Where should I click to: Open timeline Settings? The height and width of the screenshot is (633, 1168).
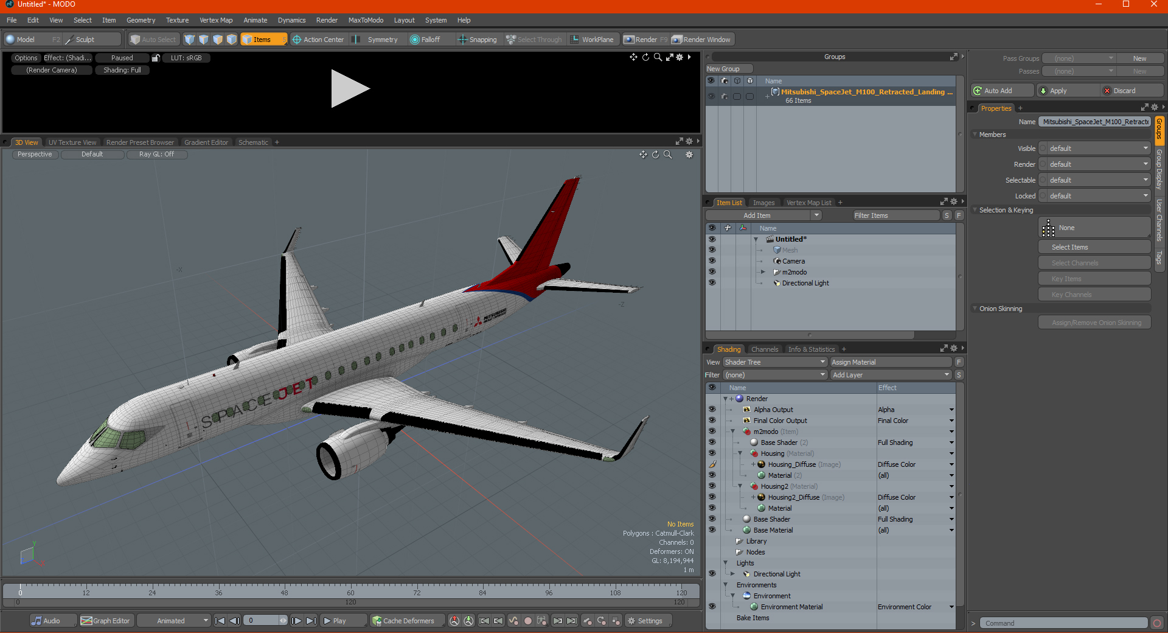(x=648, y=621)
